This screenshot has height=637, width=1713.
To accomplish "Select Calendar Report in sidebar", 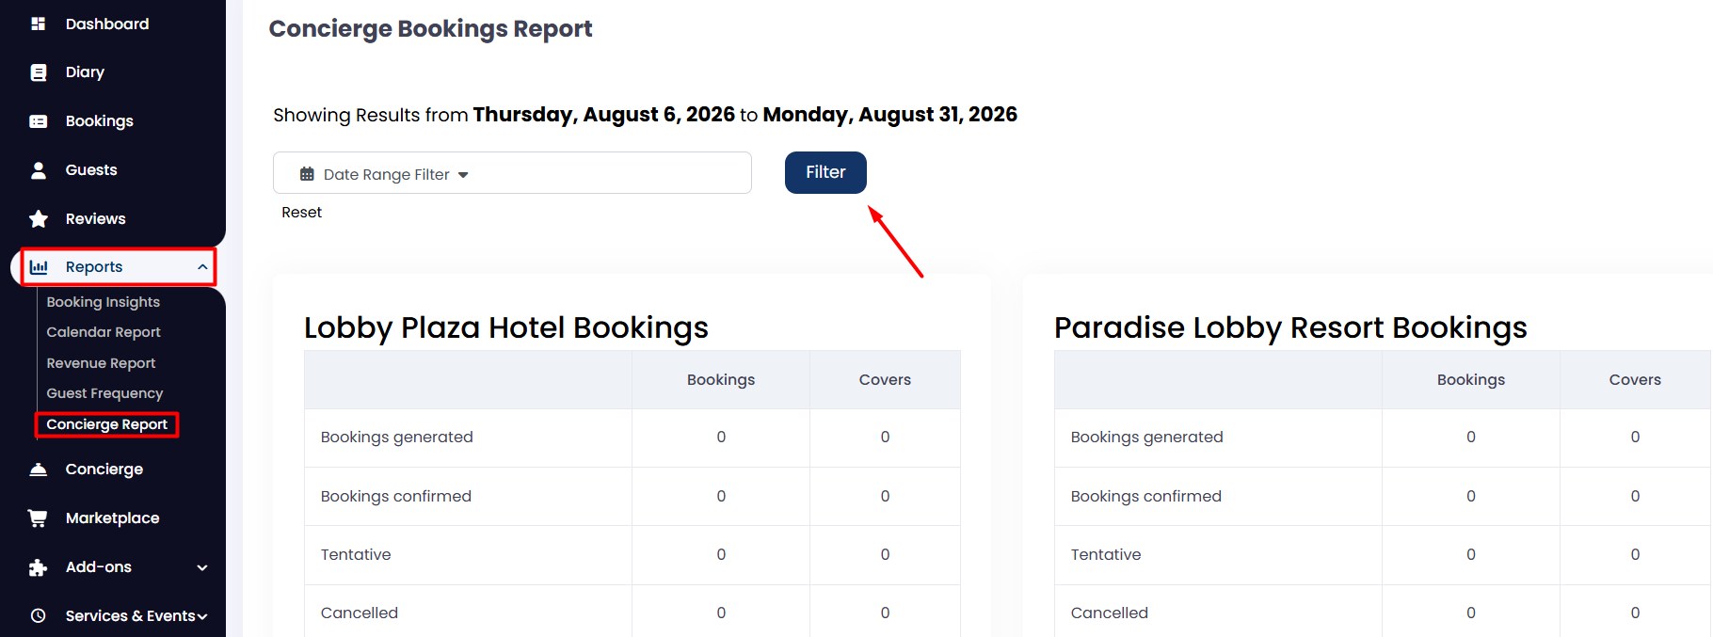I will point(104,332).
